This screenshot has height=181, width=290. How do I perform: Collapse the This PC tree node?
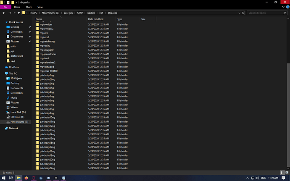[2, 73]
